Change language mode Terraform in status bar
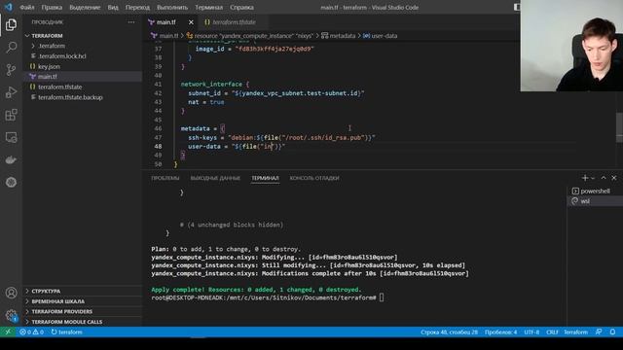 point(575,332)
